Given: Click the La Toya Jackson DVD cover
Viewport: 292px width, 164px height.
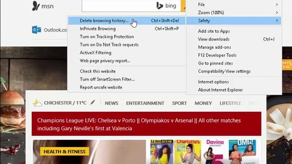Looking at the screenshot, I should pyautogui.click(x=162, y=152).
